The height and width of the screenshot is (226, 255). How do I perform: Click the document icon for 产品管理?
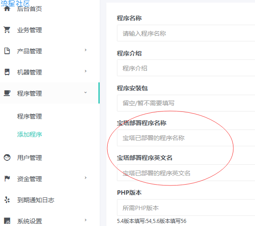7,51
